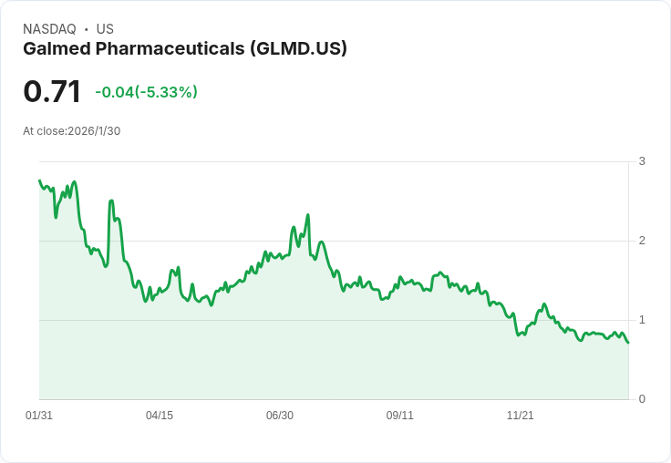Screen dimensions: 671x463
Task: Select the 01/31 date on x-axis
Action: coord(39,416)
